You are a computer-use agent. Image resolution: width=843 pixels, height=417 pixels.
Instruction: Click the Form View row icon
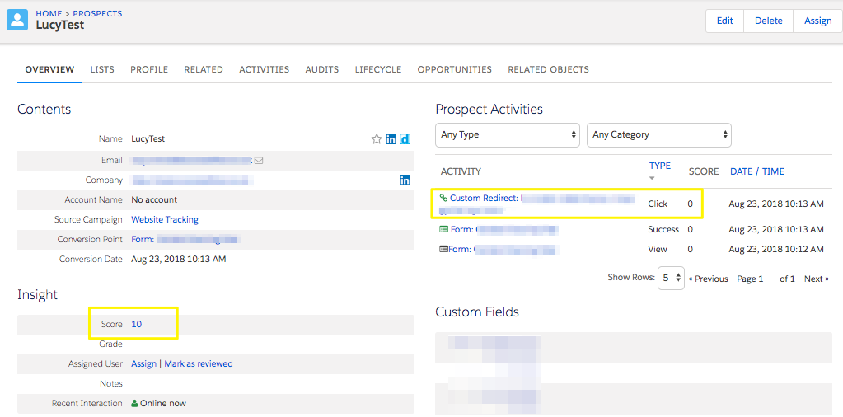pos(443,250)
